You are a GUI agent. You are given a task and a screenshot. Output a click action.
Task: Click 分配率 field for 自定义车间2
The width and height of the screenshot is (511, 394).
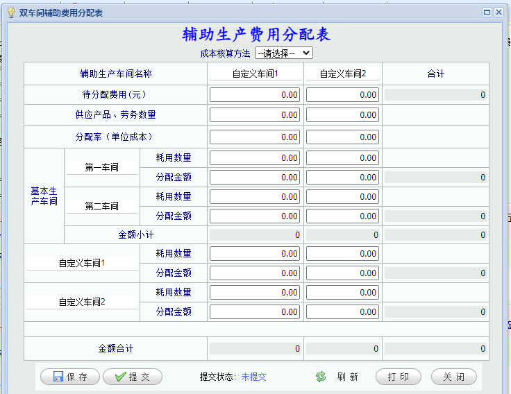(x=342, y=137)
